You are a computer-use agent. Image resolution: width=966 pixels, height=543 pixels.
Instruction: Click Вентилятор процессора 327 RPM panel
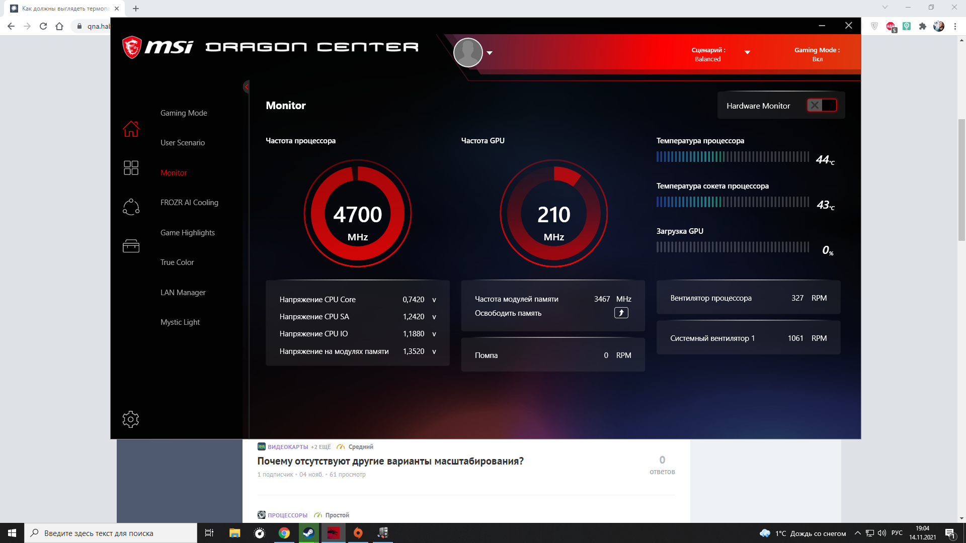(748, 298)
